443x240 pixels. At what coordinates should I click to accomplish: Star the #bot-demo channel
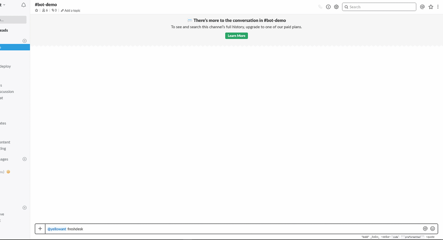37,11
